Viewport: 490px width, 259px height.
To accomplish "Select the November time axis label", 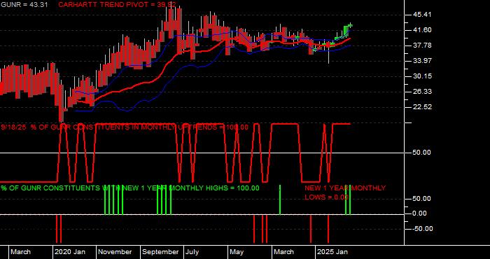I will pyautogui.click(x=115, y=252).
